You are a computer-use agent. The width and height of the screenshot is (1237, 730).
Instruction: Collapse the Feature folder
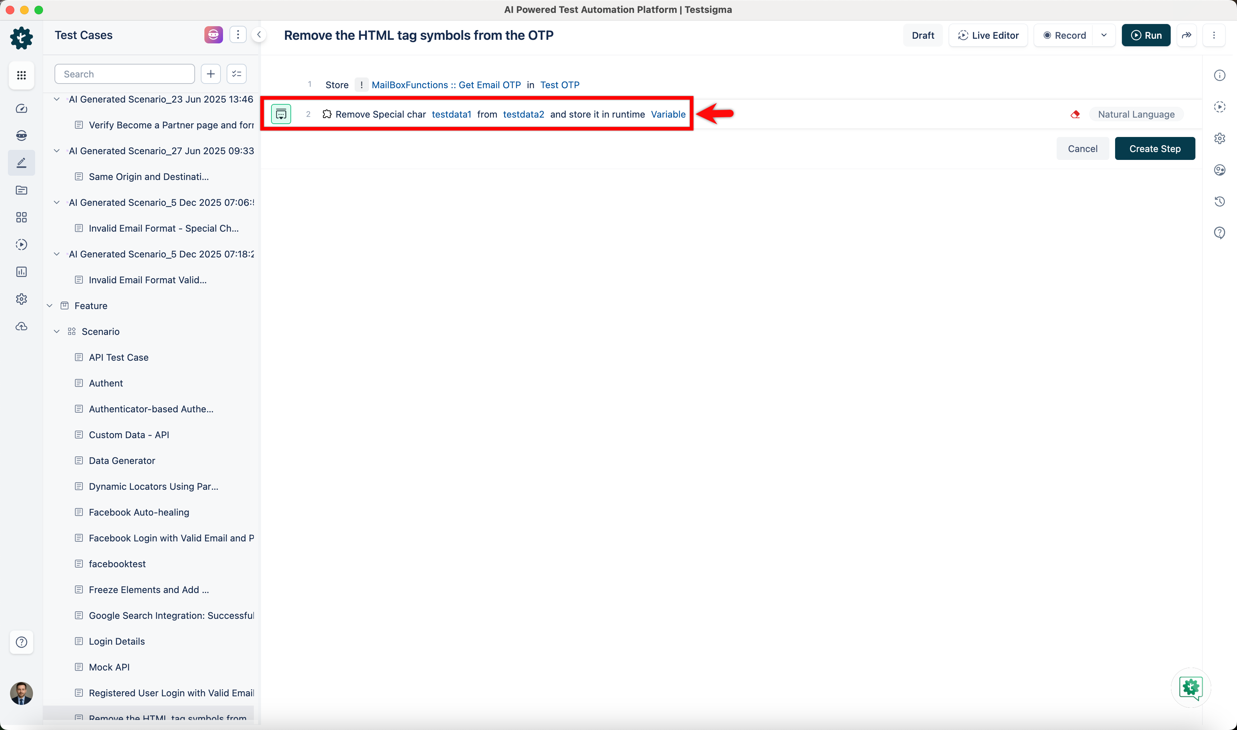[50, 305]
